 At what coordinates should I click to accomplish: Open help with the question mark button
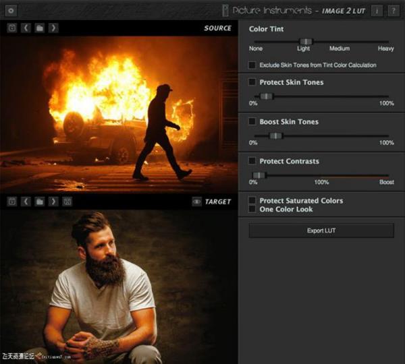[x=394, y=11]
